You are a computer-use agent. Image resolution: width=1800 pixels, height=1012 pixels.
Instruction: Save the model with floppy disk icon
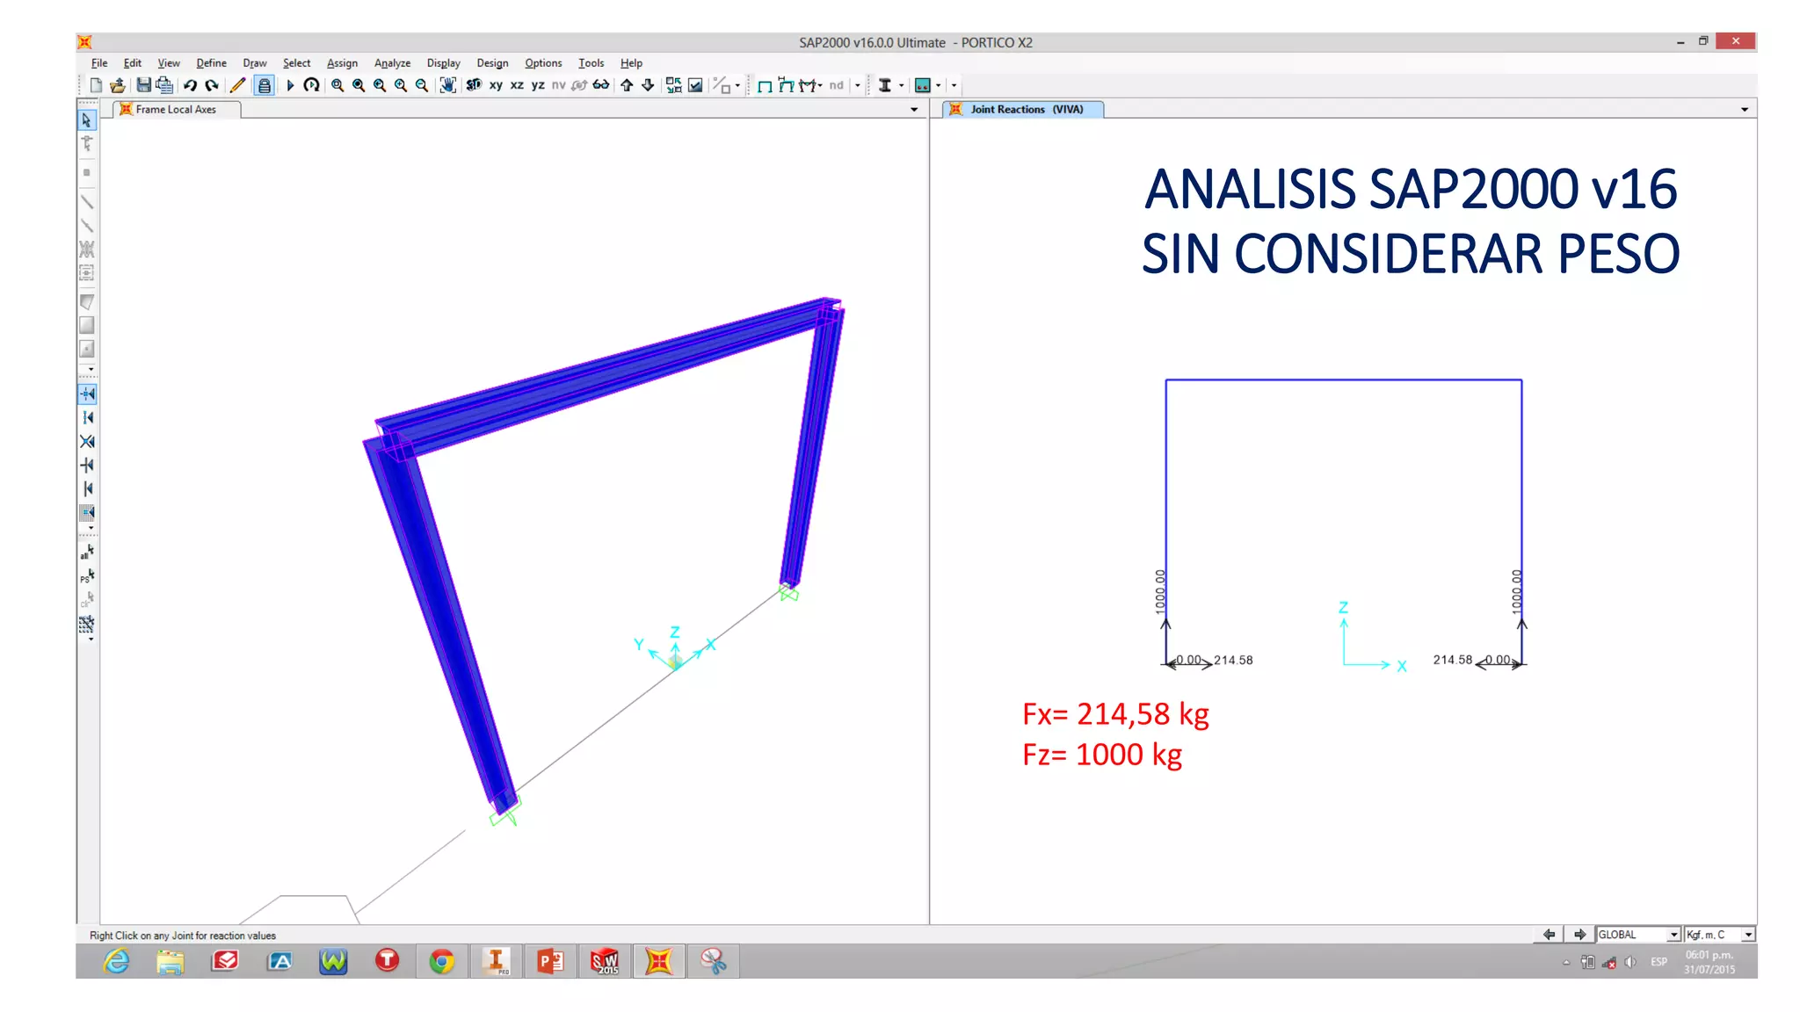coord(143,85)
